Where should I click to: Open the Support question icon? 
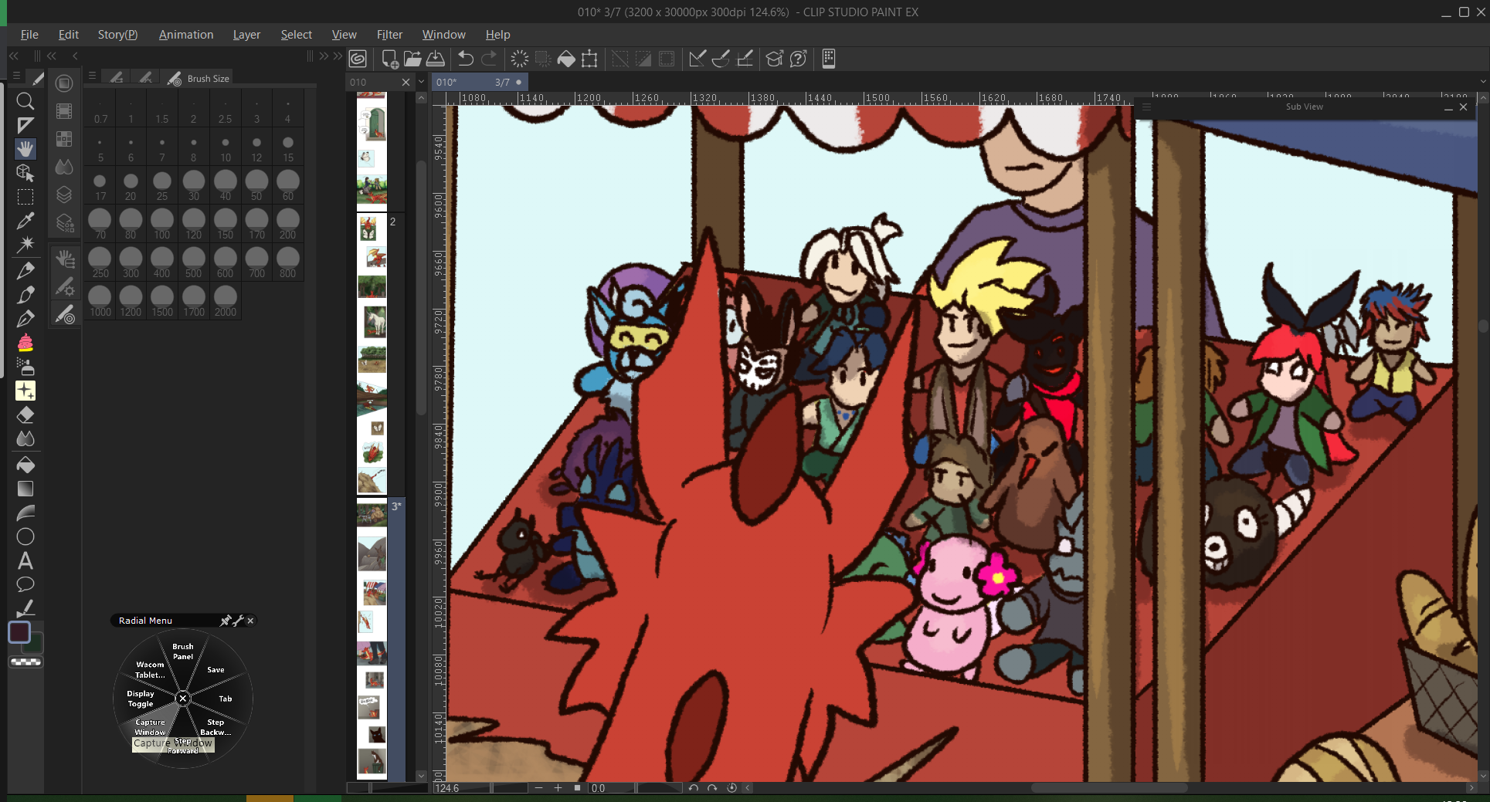tap(799, 59)
